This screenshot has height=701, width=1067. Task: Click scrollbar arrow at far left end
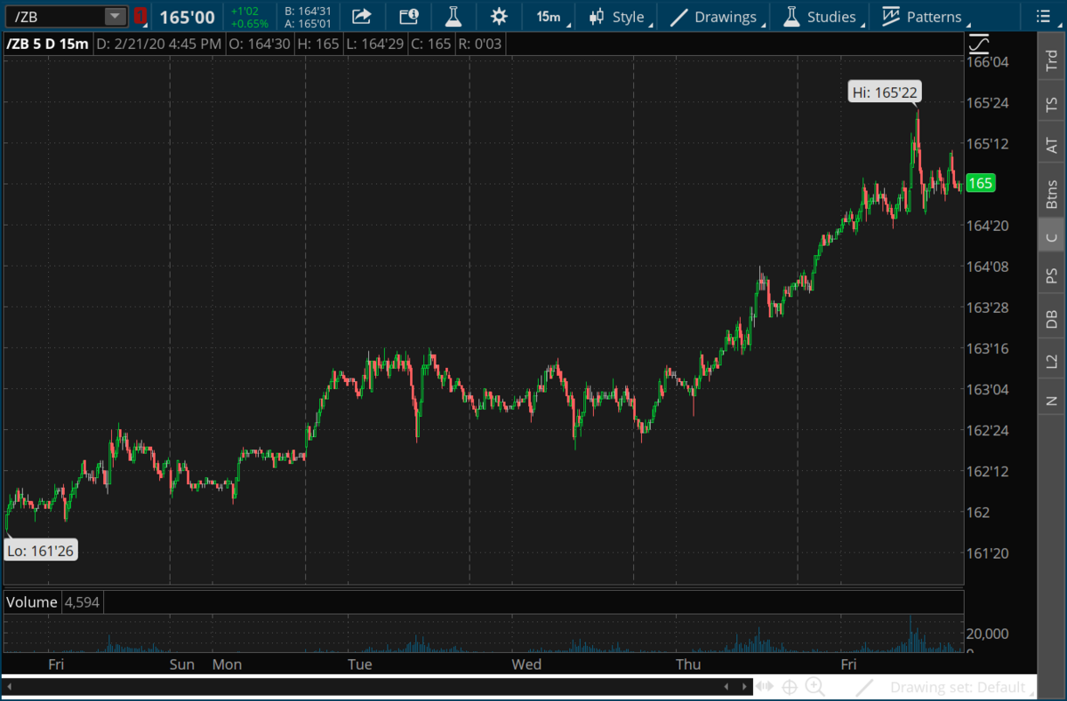pyautogui.click(x=9, y=687)
